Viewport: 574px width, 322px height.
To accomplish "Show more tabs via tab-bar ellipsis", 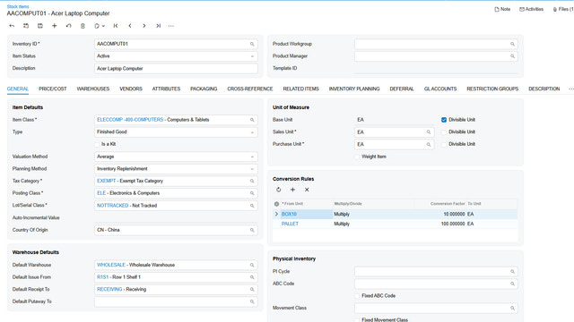I will [x=571, y=89].
